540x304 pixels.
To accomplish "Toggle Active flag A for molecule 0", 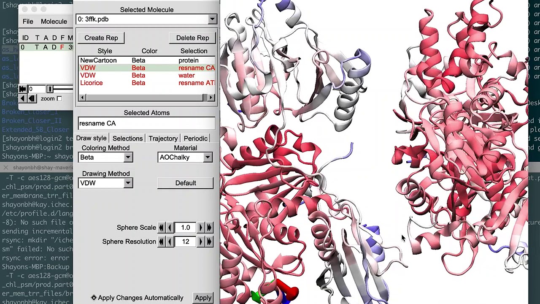I will pos(46,47).
